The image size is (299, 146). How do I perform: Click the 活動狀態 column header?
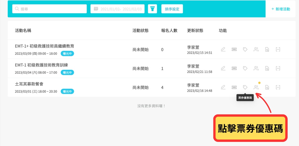tap(140, 30)
